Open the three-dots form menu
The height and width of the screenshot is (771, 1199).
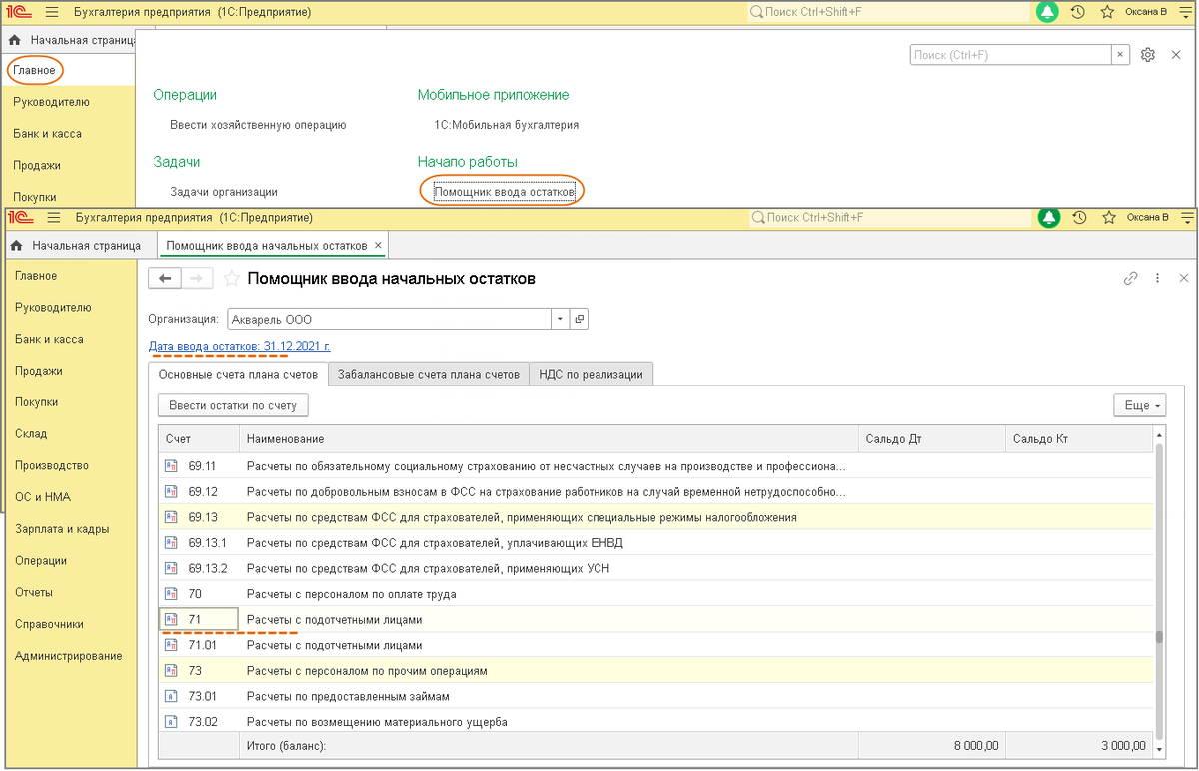[1158, 279]
